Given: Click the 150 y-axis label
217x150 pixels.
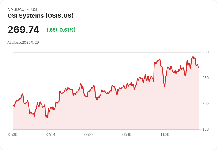Looking at the screenshot, I should (x=206, y=129).
